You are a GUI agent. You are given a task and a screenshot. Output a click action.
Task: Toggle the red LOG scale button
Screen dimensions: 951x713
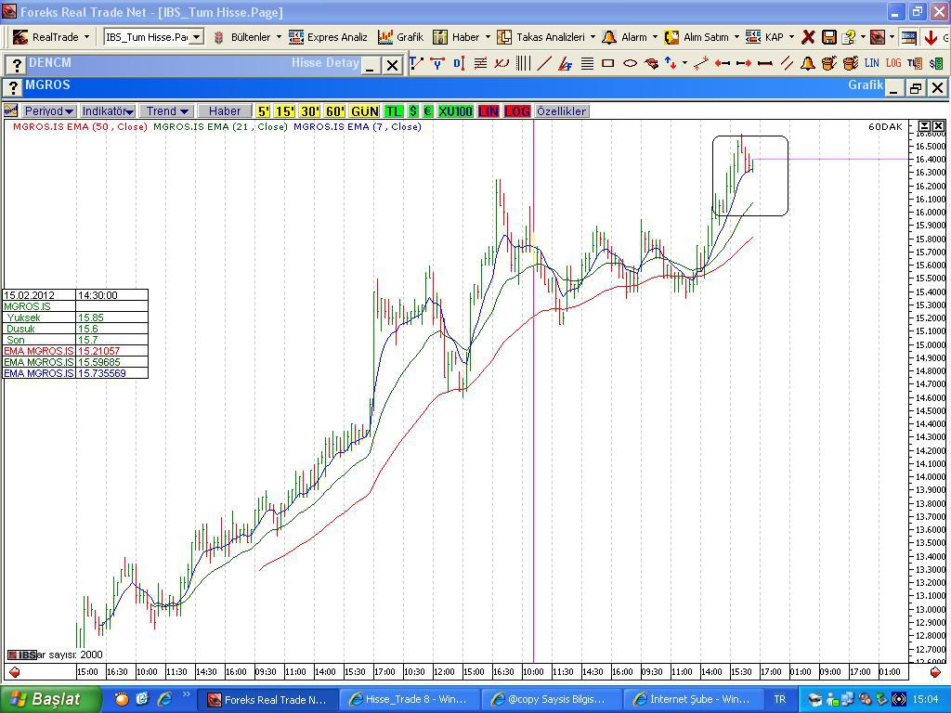pos(517,111)
